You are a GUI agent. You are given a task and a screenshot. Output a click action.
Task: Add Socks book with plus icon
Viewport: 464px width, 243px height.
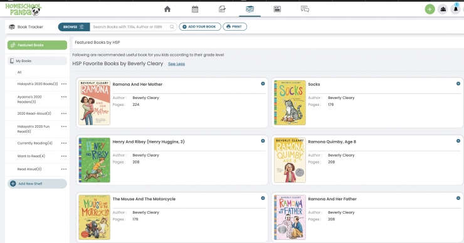[x=458, y=84]
